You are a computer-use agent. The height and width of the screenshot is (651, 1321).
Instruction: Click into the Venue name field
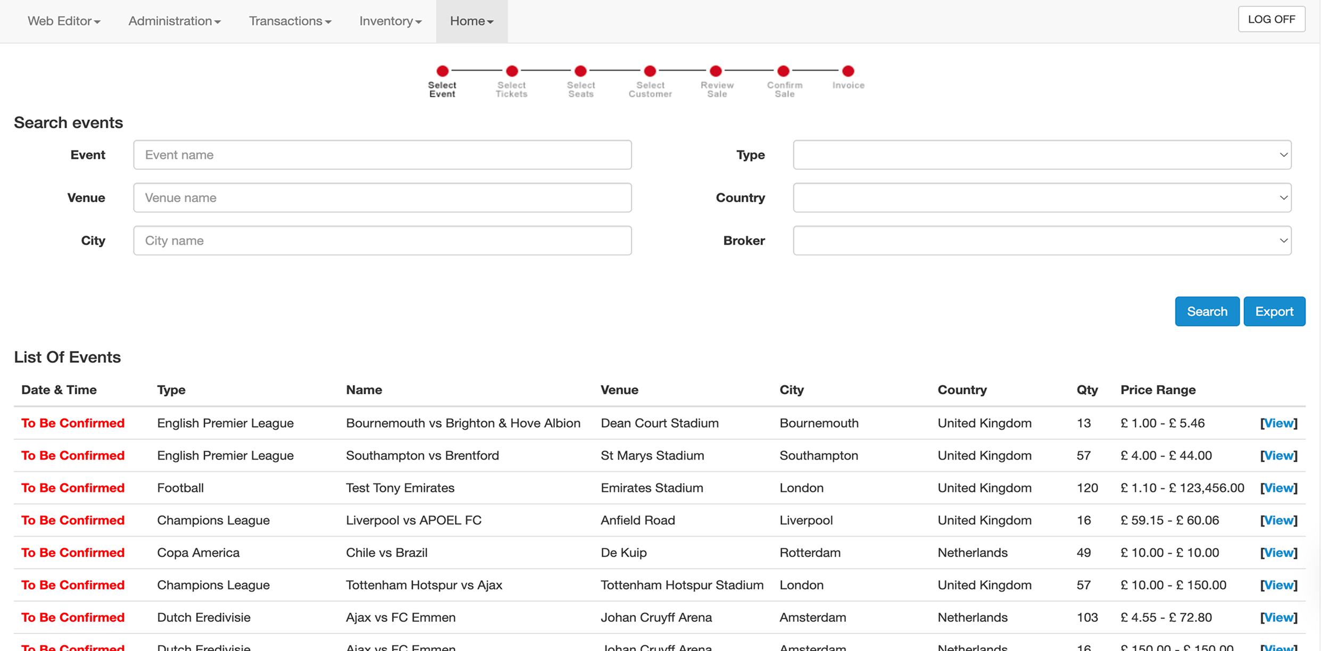coord(382,198)
